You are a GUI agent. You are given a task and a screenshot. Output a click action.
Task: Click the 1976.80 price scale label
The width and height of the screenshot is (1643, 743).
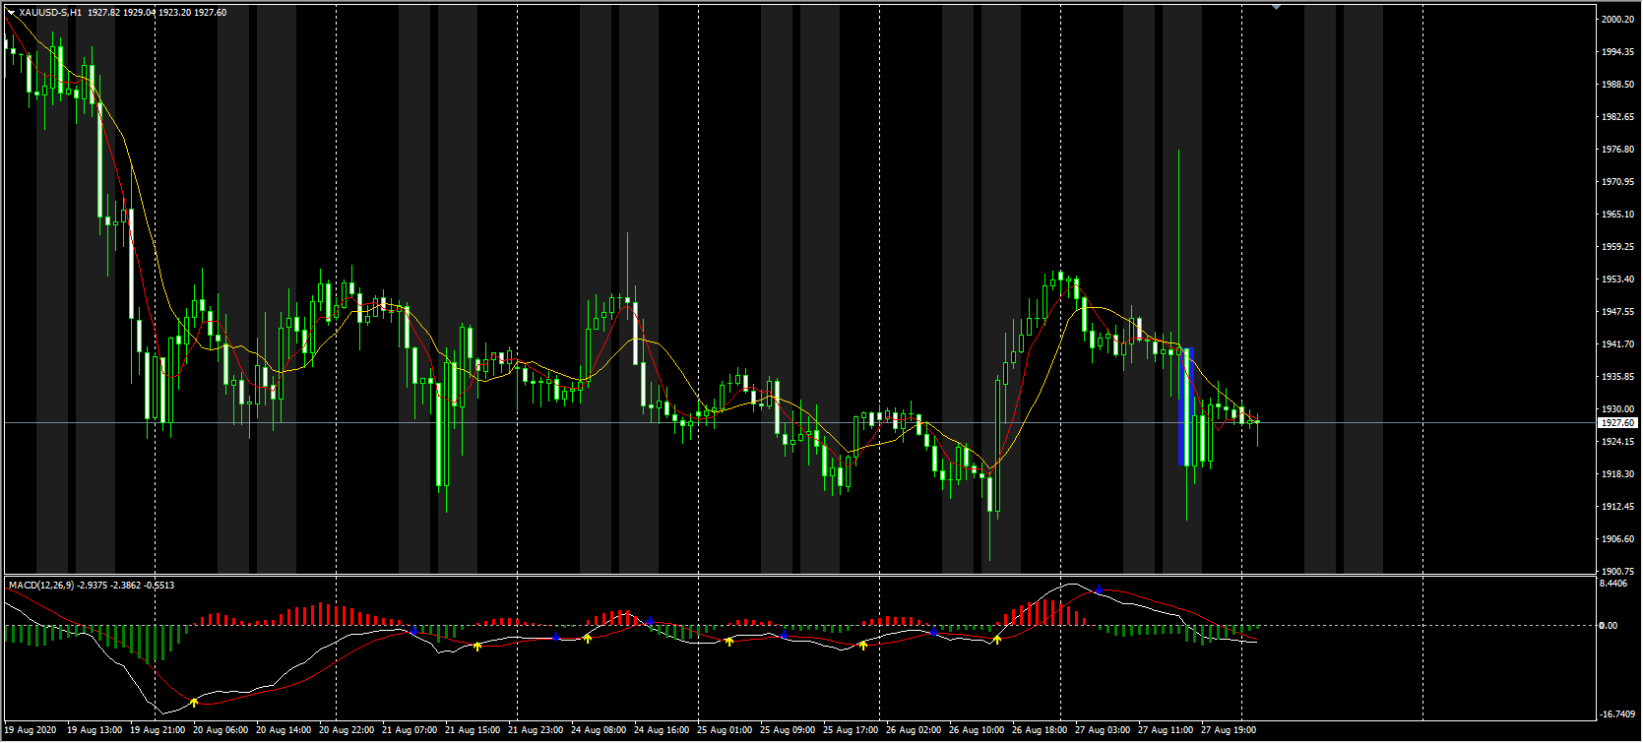tap(1617, 150)
